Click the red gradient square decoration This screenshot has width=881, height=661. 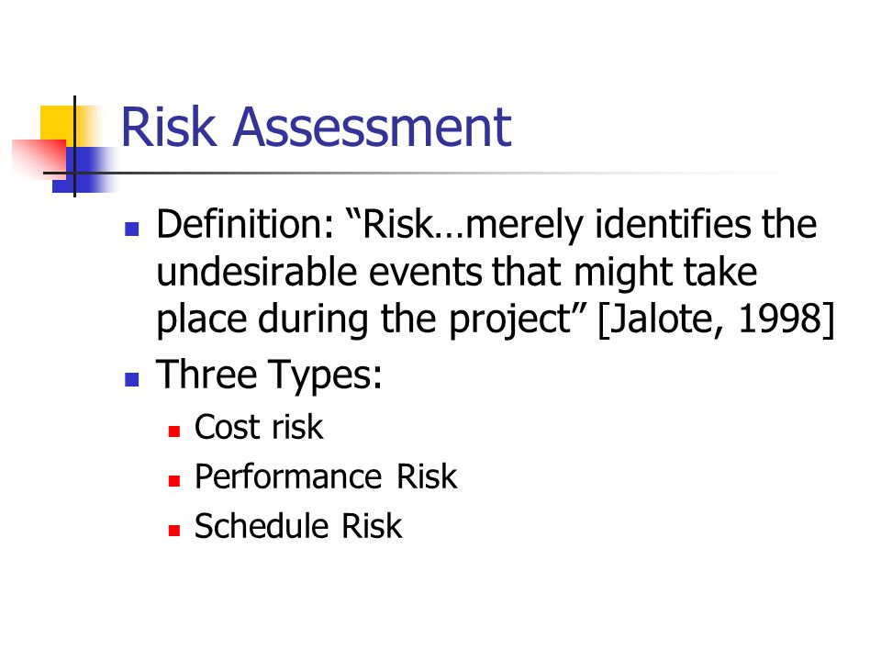click(39, 157)
